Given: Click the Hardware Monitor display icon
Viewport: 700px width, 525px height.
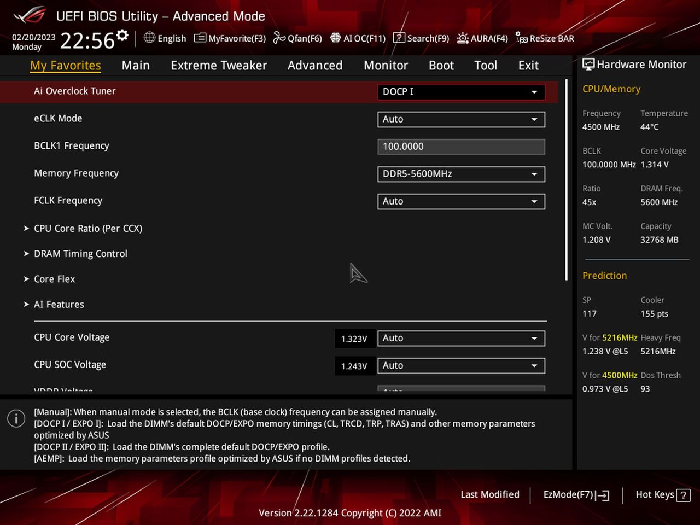Looking at the screenshot, I should [588, 64].
